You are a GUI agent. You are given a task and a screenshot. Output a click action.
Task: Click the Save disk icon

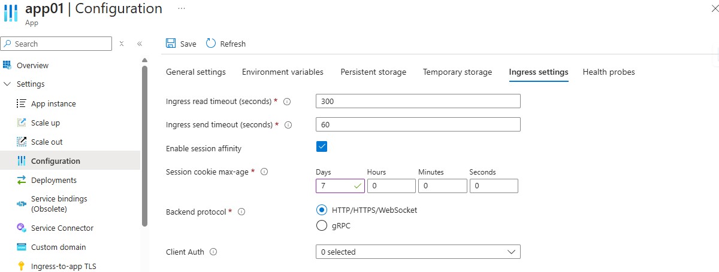coord(171,44)
